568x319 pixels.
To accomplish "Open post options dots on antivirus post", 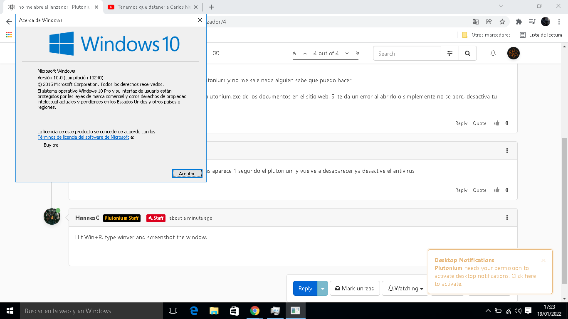I will point(507,150).
